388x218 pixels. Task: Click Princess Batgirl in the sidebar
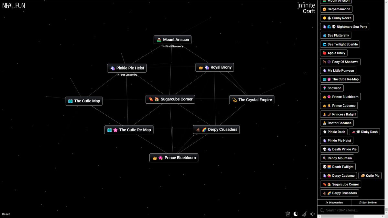click(339, 114)
